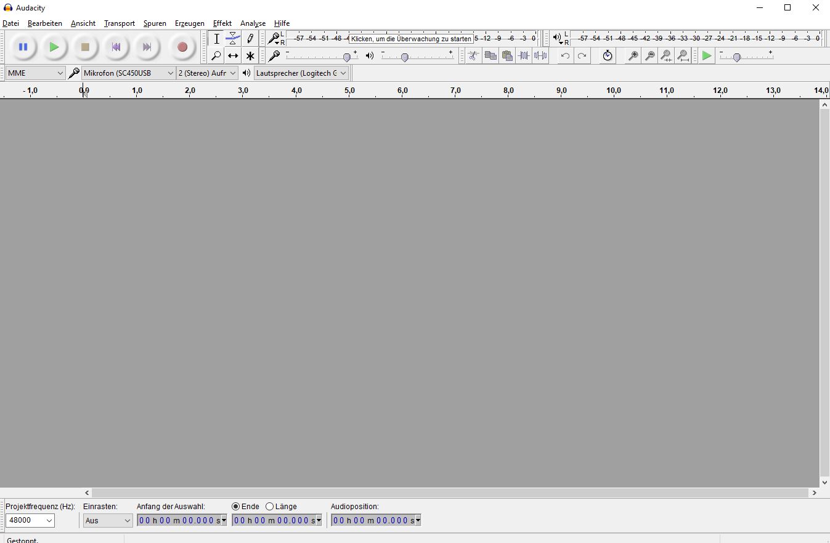Open the Transport menu
Screen dimensions: 830x543
[120, 23]
